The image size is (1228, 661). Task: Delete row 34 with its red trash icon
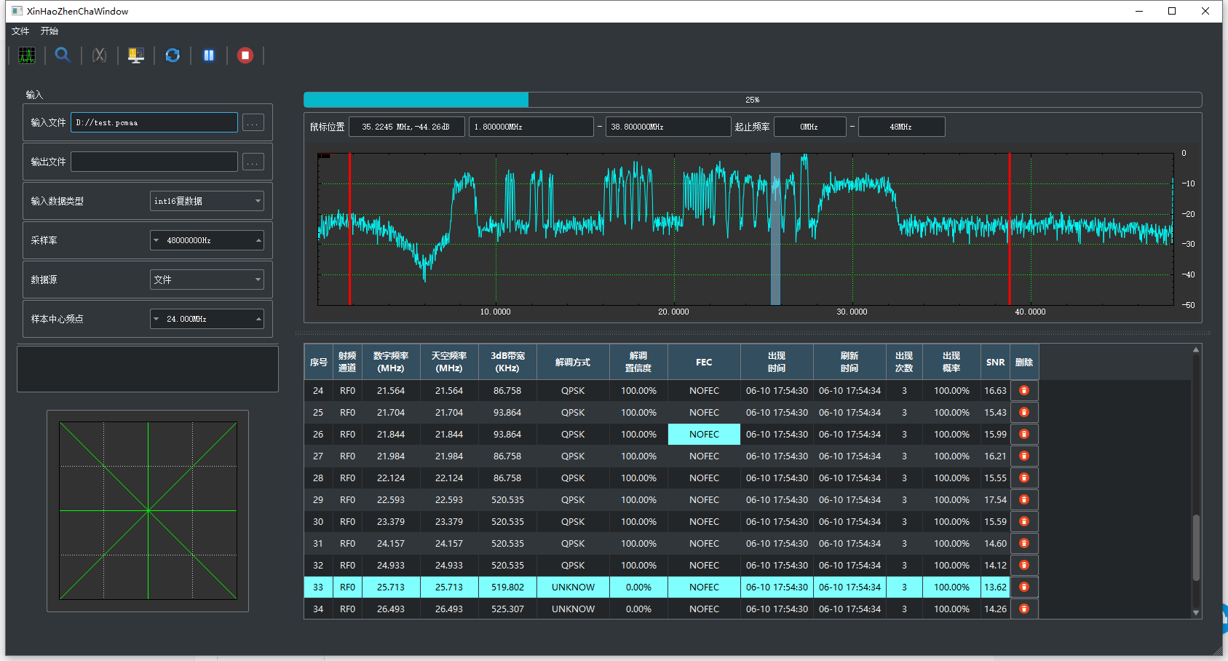1024,609
